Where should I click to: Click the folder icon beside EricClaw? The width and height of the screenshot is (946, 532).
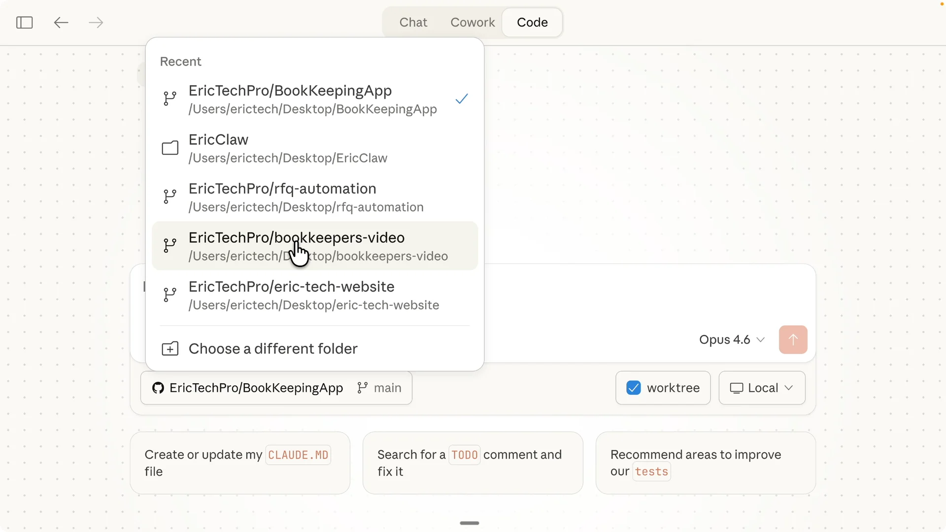click(x=170, y=148)
